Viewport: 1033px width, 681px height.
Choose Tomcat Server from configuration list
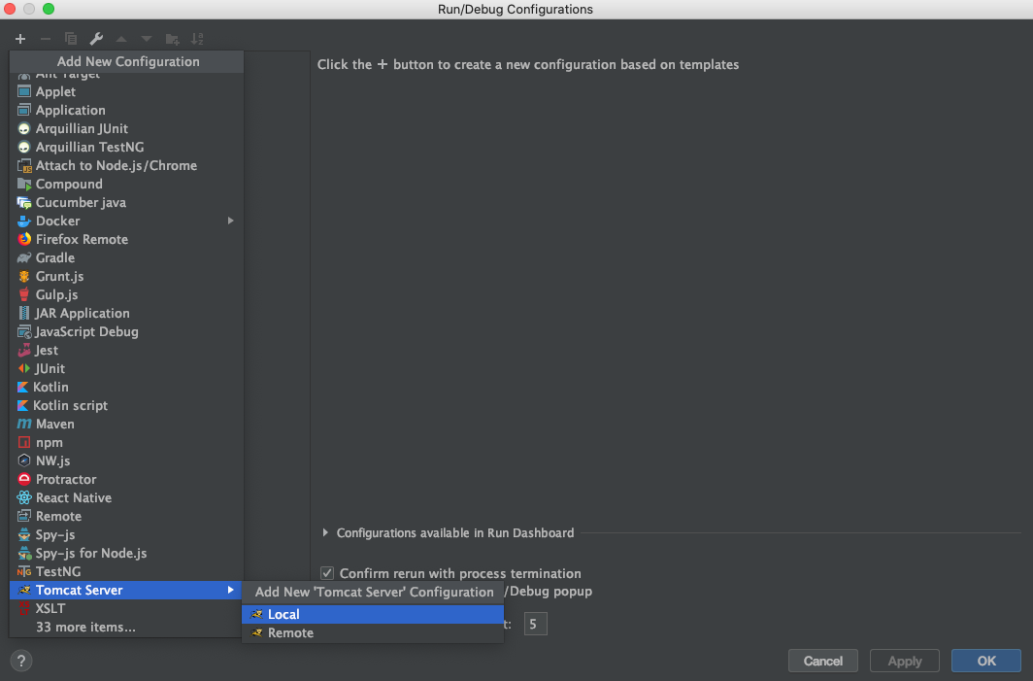point(126,590)
